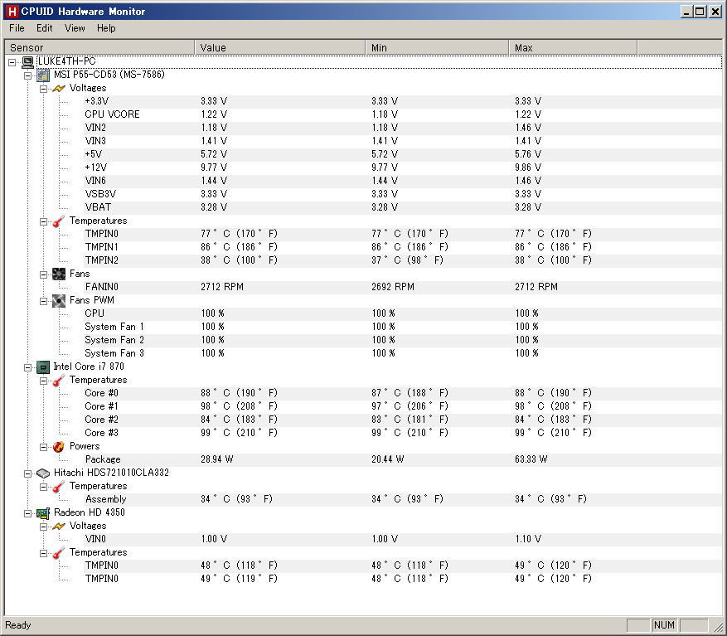Minimize the Hardware Monitor window
This screenshot has height=636, width=727.
(x=686, y=11)
